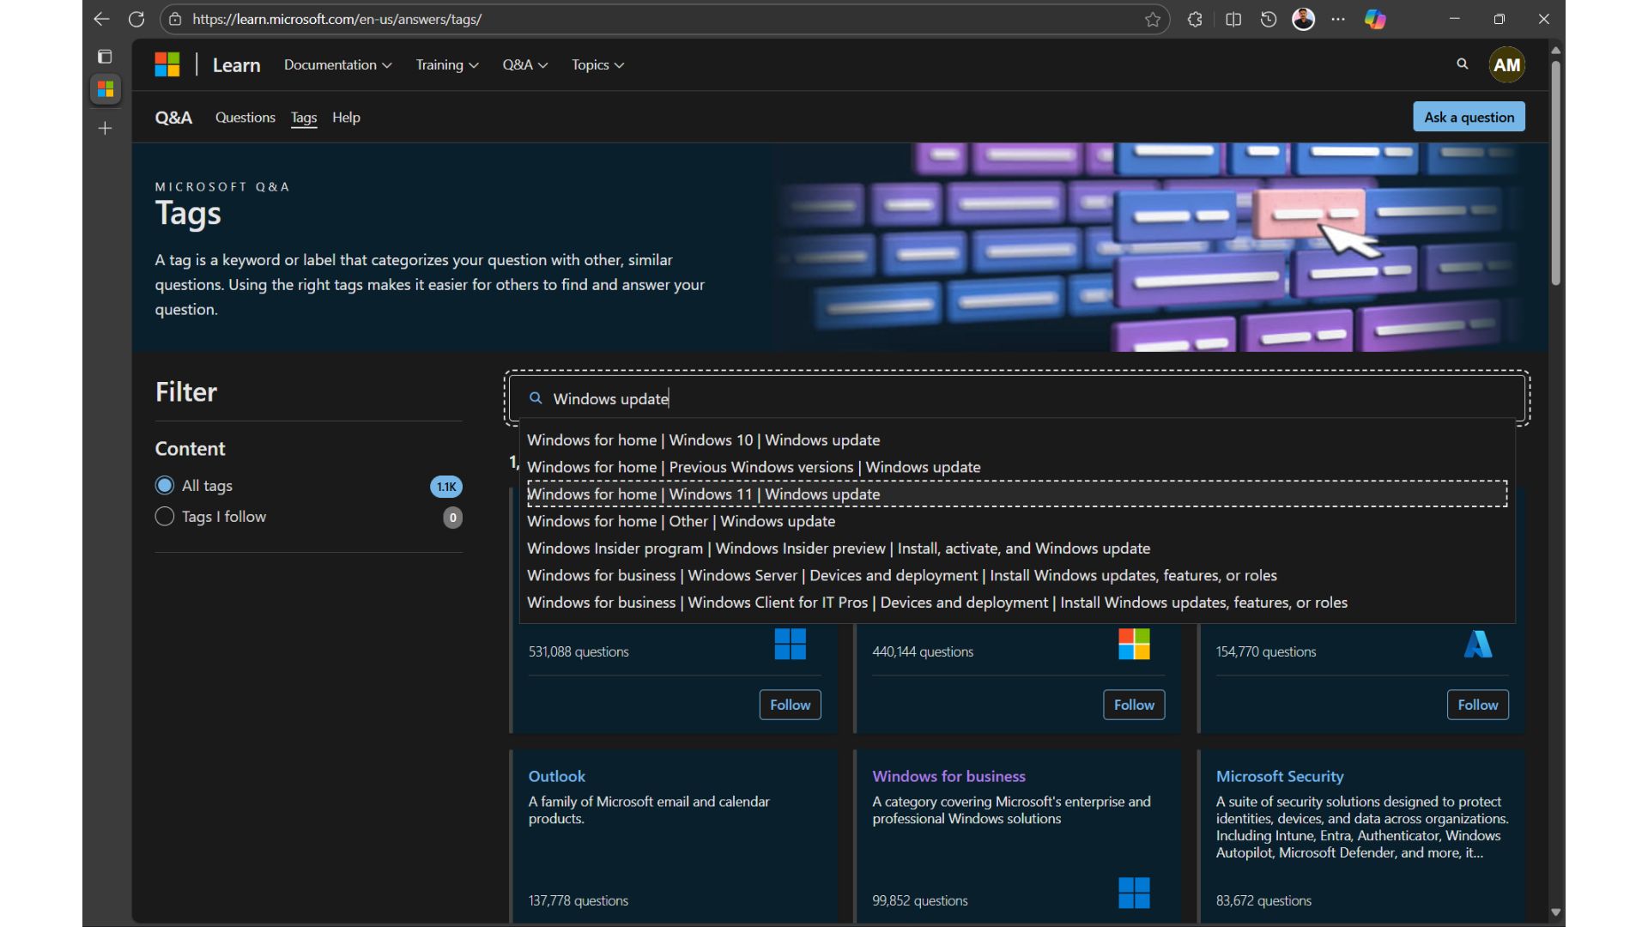Open the split screen icon
The width and height of the screenshot is (1648, 927).
coord(1233,19)
